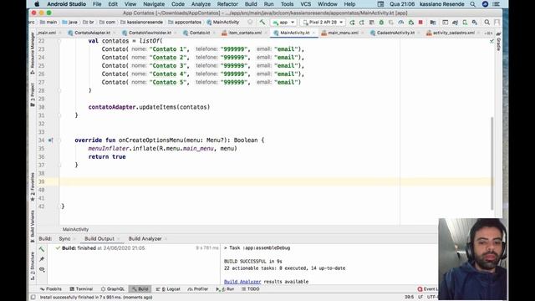This screenshot has width=535, height=301.
Task: Open the AVD Manager icon
Action: tap(465, 23)
